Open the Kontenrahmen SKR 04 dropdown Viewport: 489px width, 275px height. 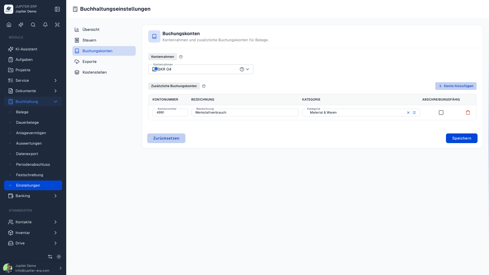(201, 69)
